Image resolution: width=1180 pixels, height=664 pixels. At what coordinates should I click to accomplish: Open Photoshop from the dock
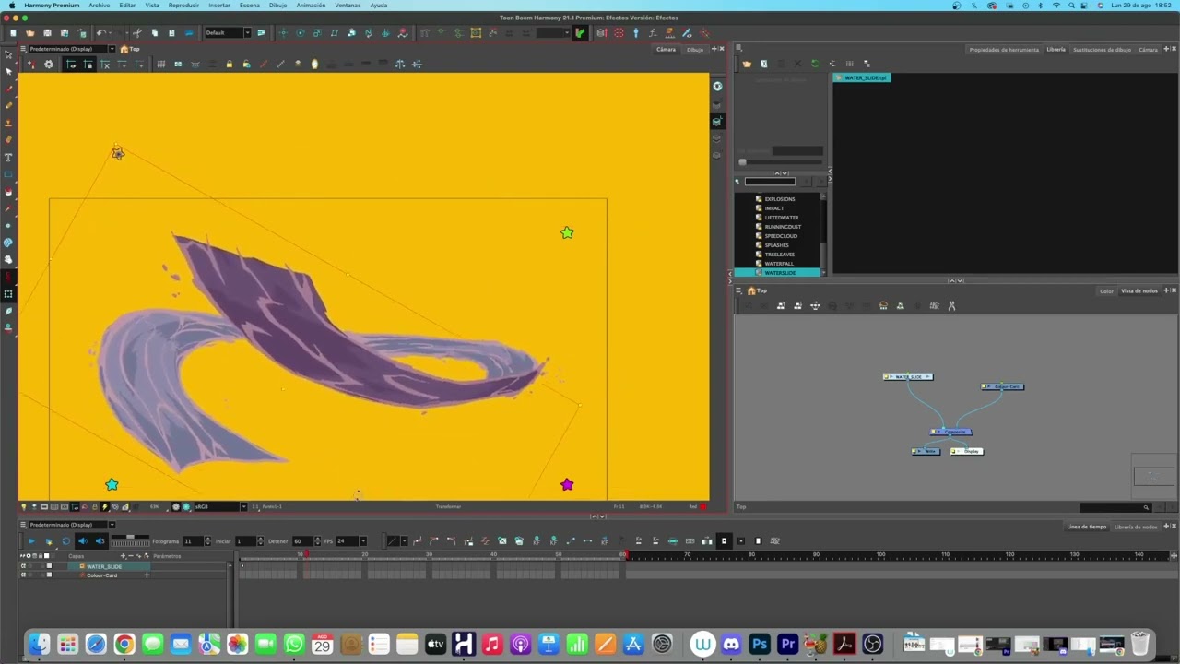point(760,644)
